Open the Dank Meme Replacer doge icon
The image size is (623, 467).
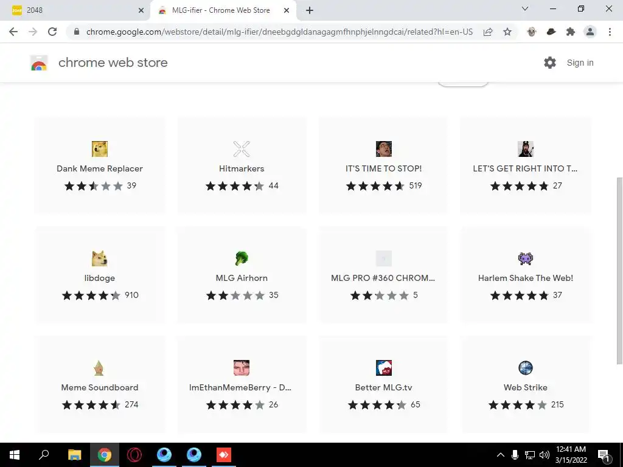click(99, 149)
